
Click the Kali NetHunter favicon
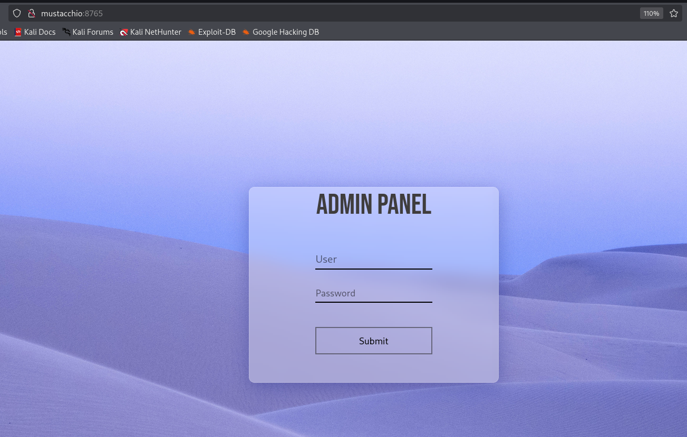(124, 32)
